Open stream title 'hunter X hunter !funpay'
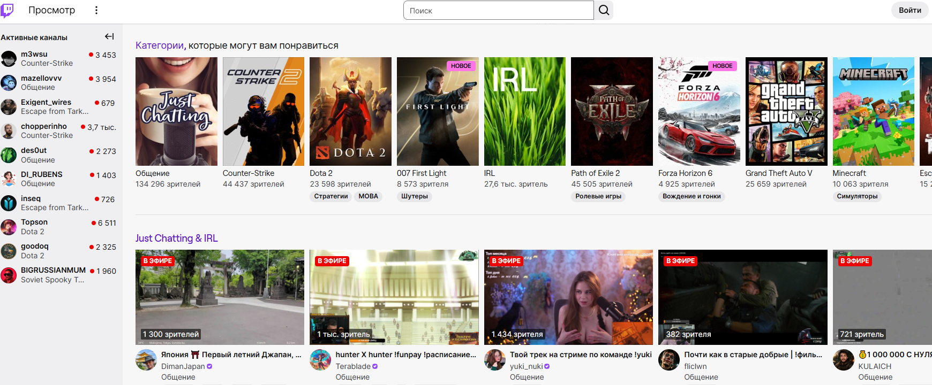The height and width of the screenshot is (385, 932). point(406,355)
